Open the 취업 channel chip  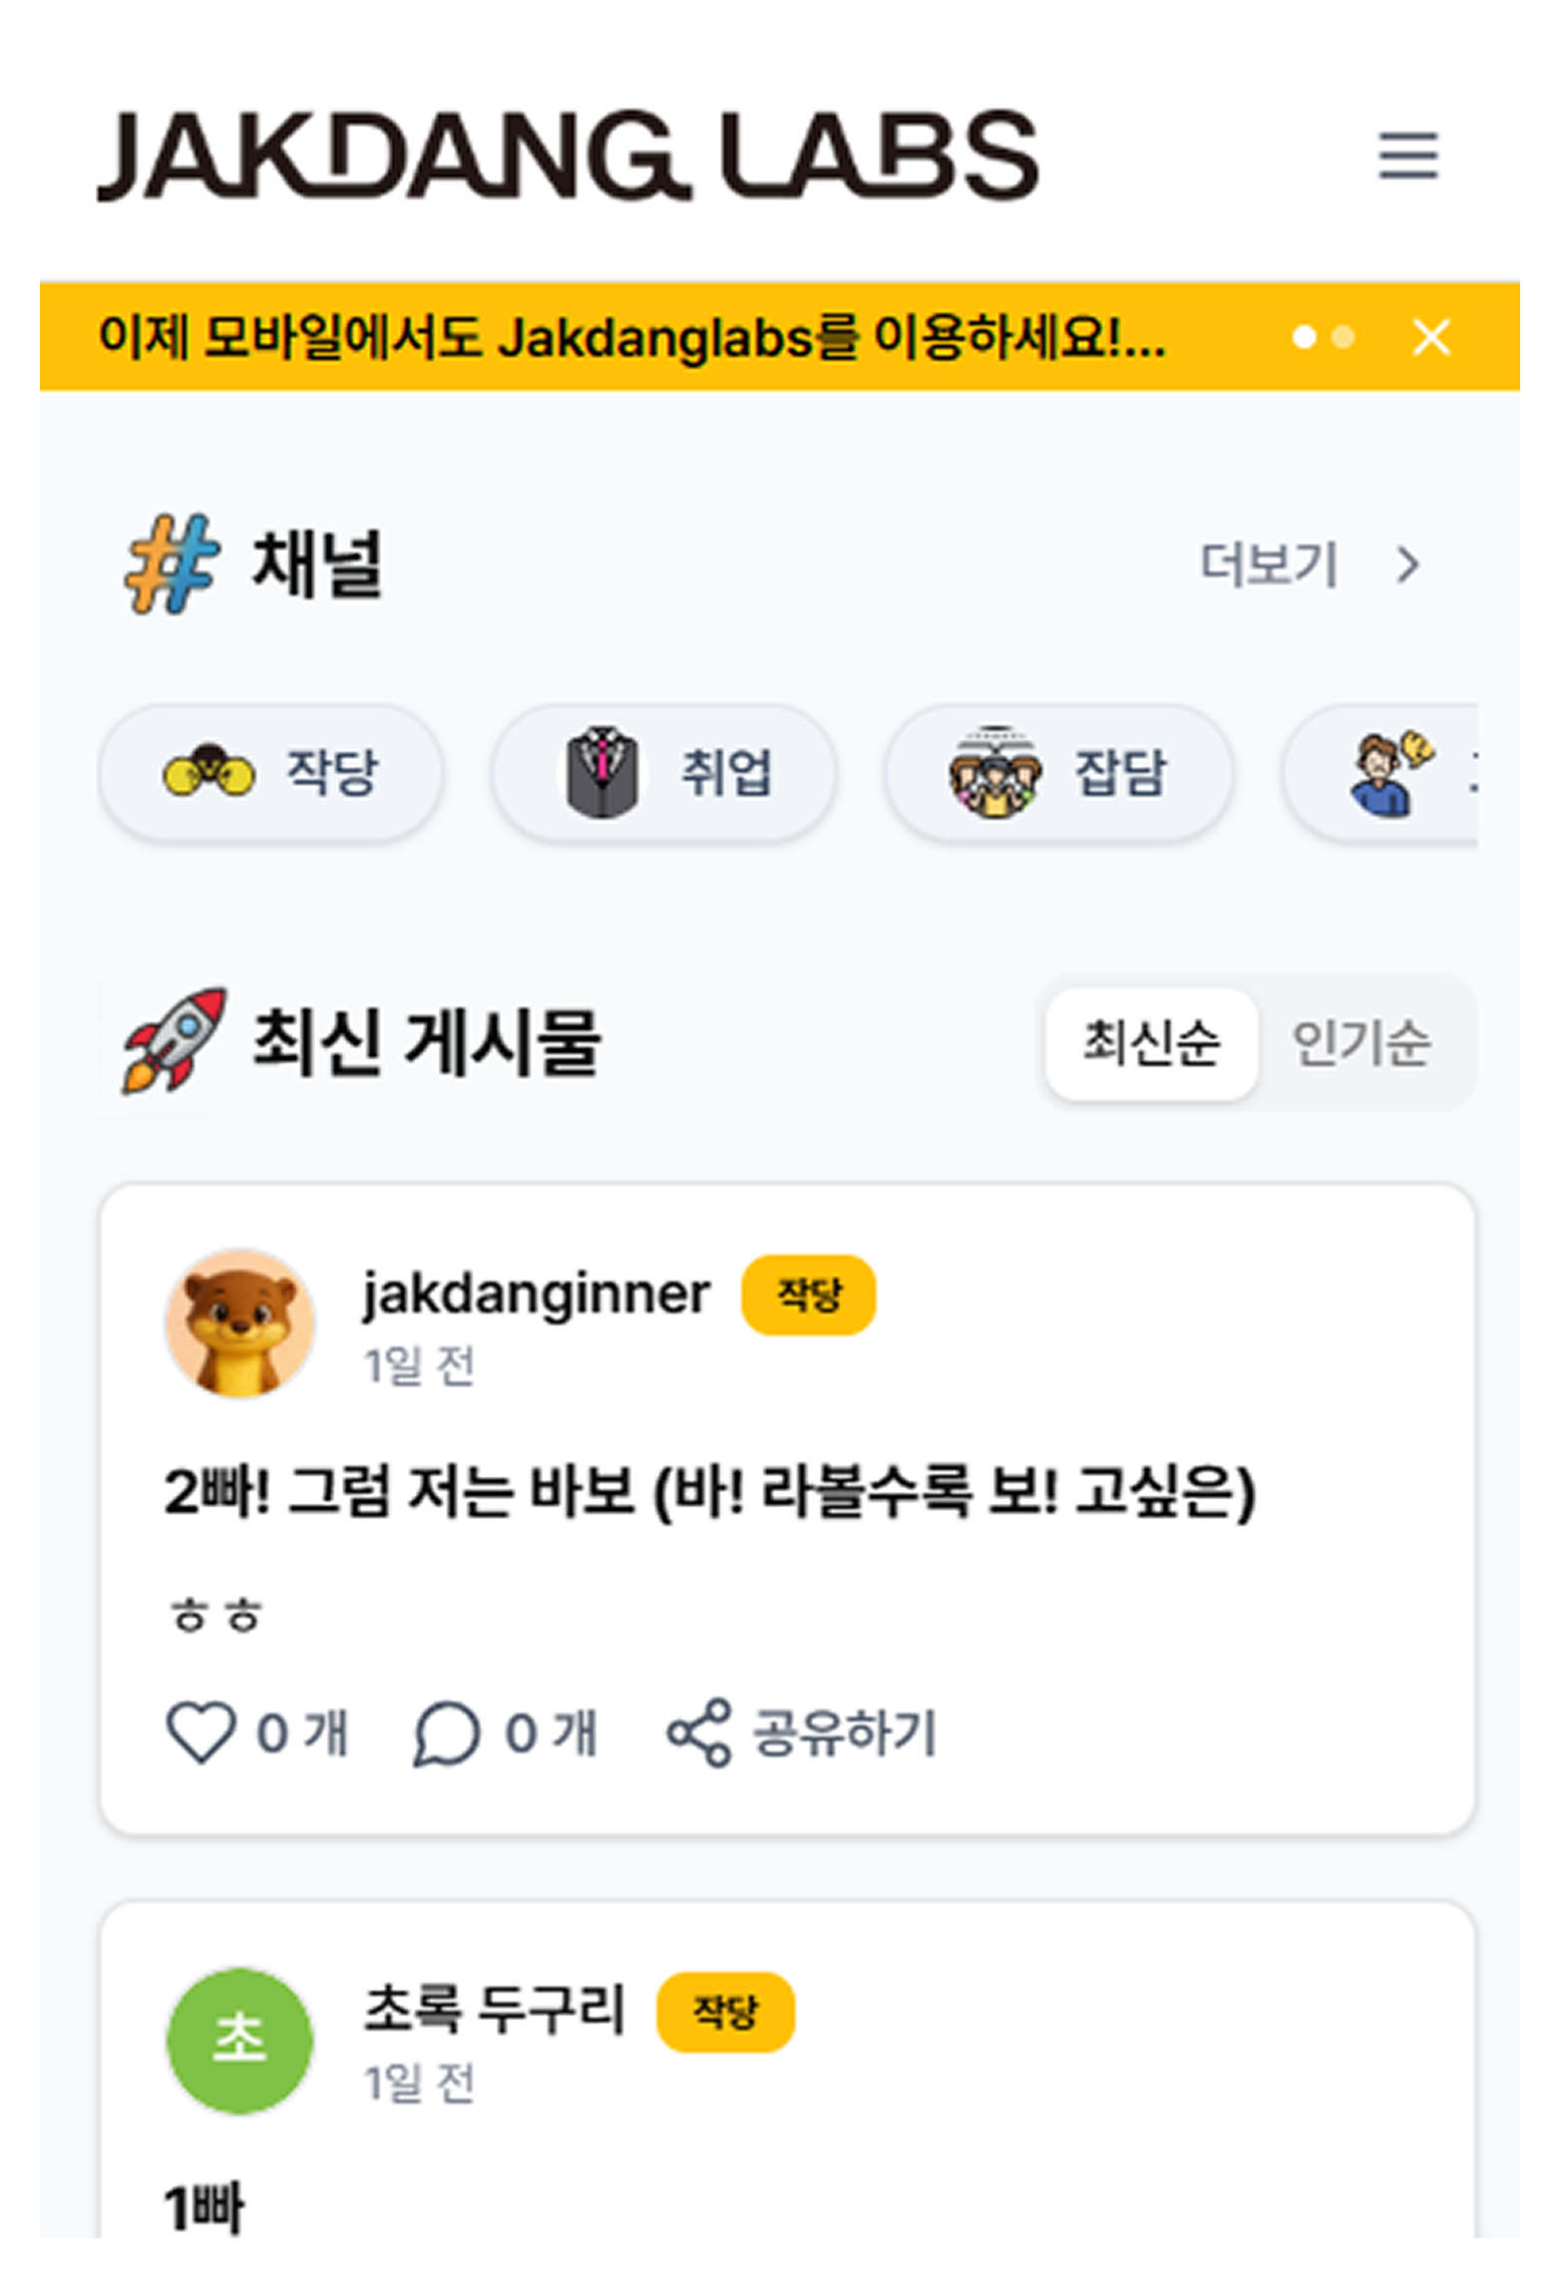click(663, 773)
